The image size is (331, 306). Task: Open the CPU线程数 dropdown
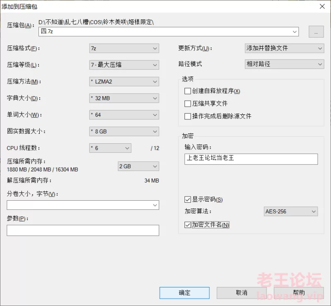point(110,148)
